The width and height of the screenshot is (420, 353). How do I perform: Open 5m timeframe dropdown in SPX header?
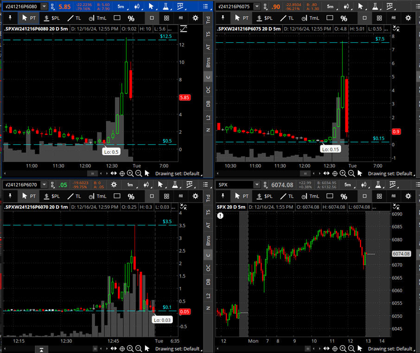click(x=349, y=185)
